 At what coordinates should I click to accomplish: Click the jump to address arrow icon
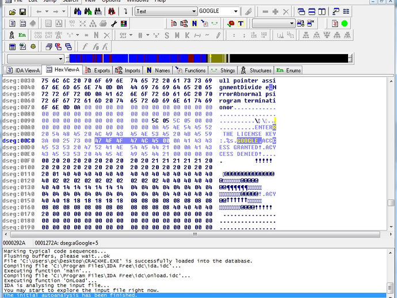125,12
